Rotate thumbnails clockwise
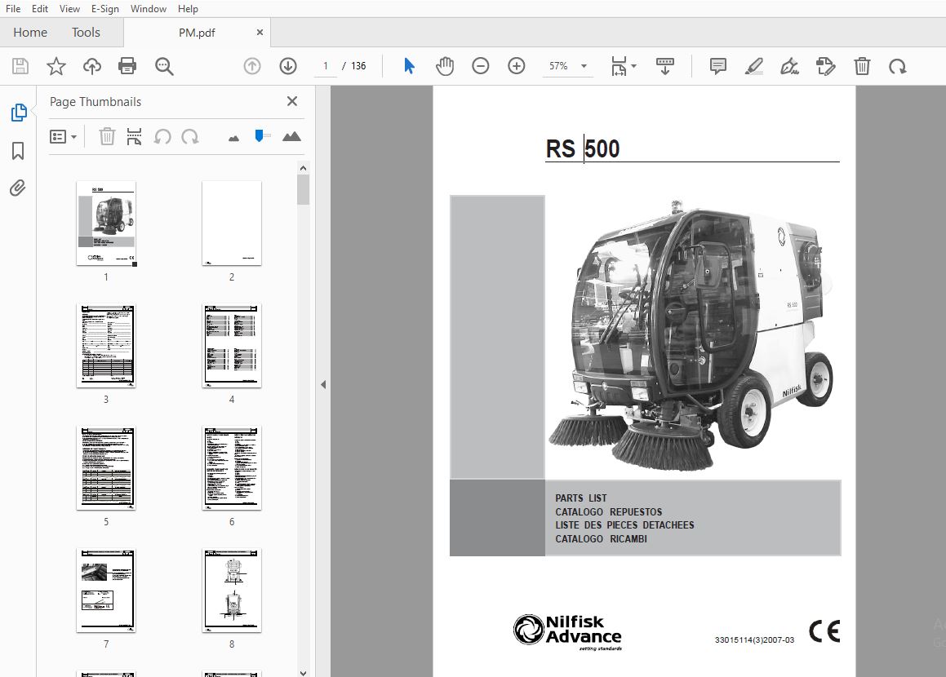946x677 pixels. coord(190,137)
